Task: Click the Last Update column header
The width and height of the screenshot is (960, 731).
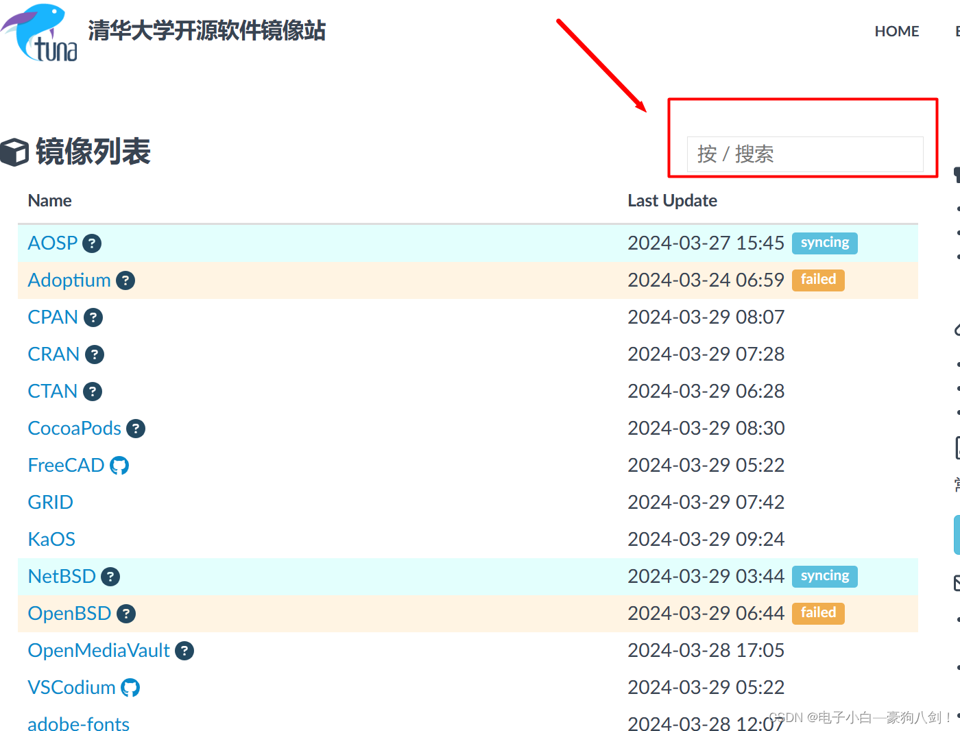Action: click(x=672, y=200)
